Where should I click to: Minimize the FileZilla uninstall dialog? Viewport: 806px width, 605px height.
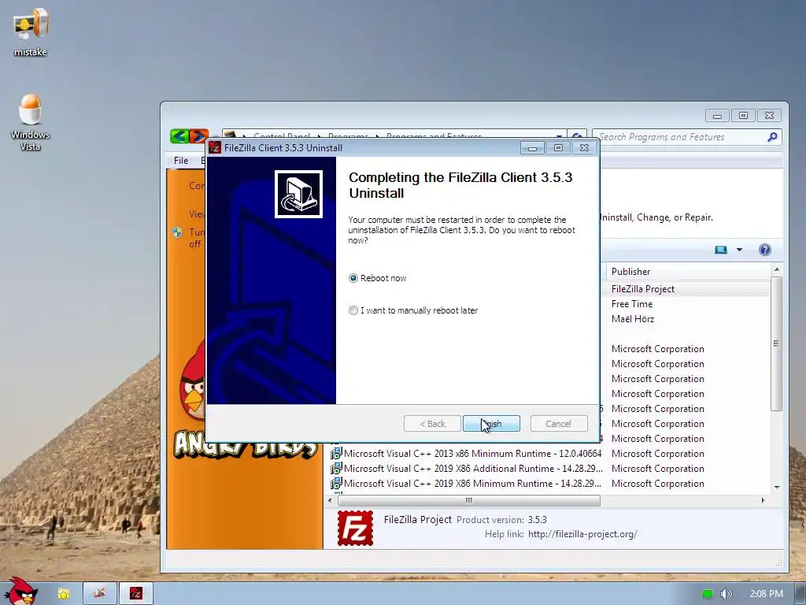[532, 148]
